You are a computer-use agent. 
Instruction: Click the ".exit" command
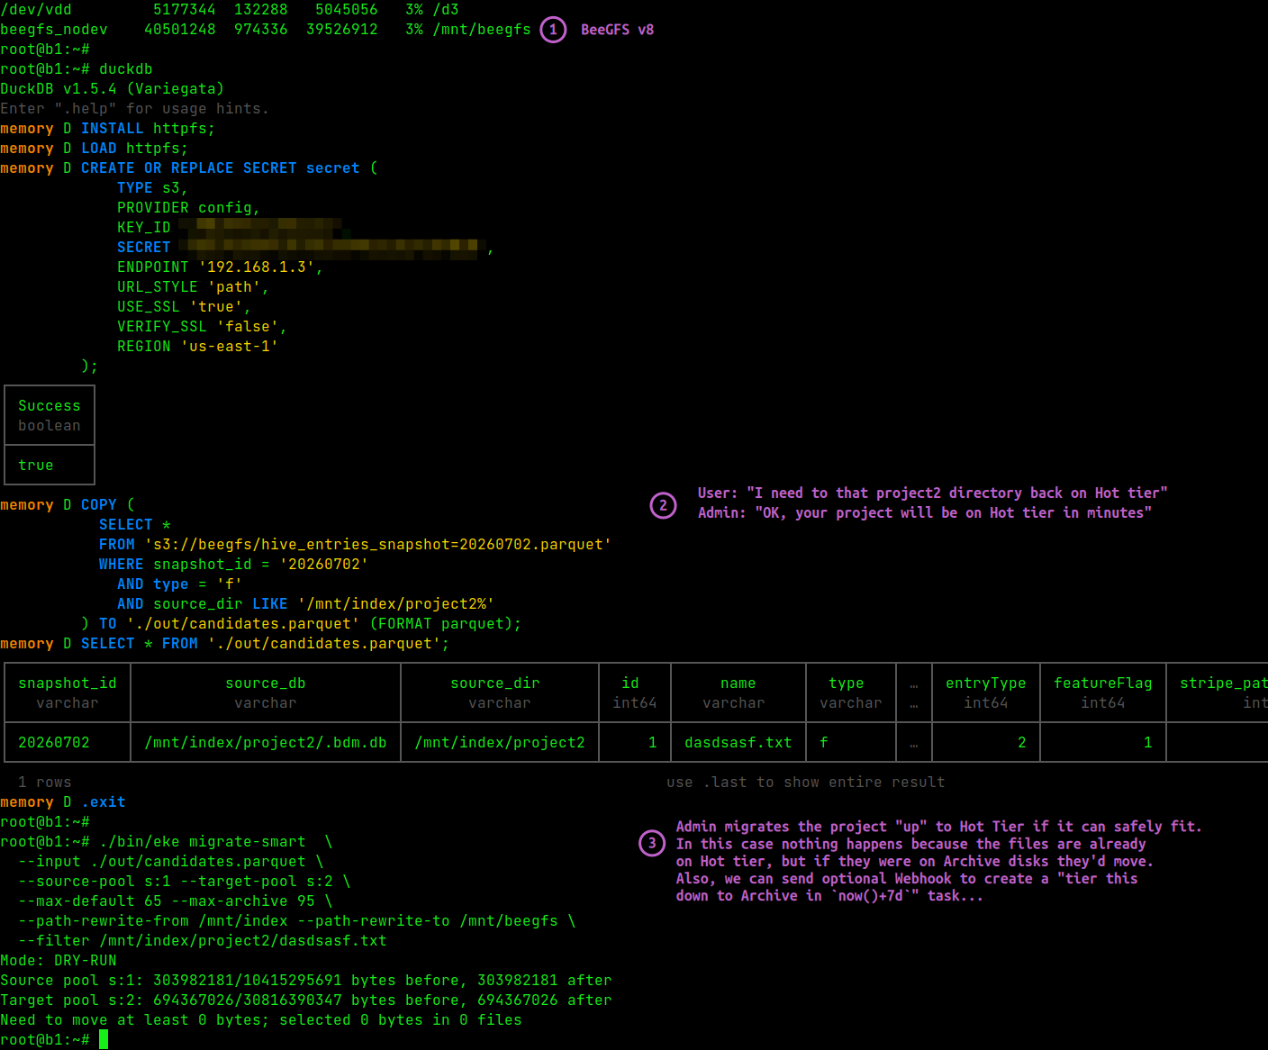coord(104,802)
